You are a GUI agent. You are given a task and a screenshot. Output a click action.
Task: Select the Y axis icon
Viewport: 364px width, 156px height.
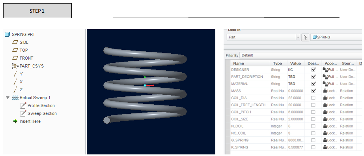point(15,74)
